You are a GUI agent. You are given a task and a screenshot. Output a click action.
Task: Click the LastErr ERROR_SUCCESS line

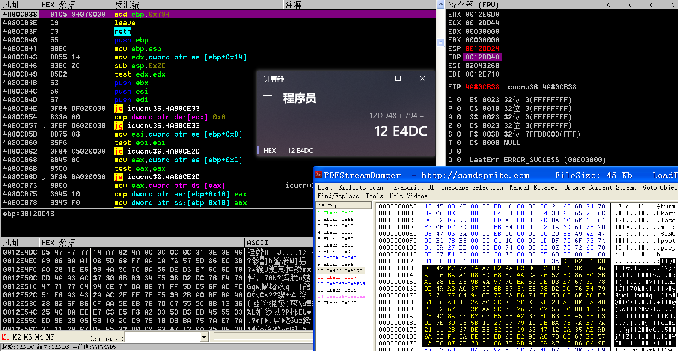[x=538, y=160]
